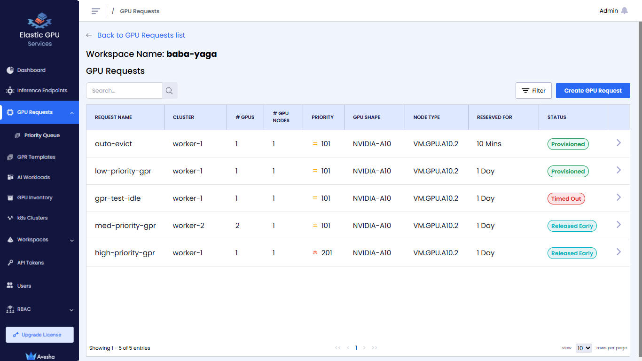Toggle the sidebar hamburger menu icon

96,11
